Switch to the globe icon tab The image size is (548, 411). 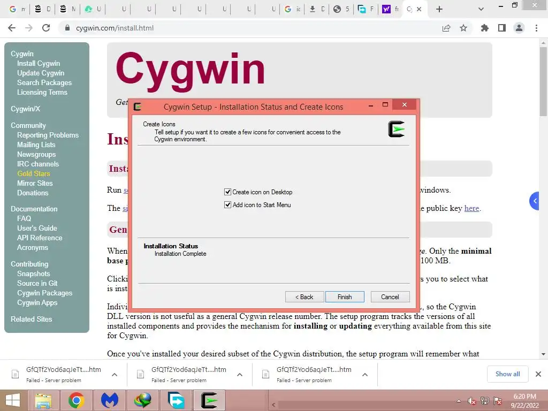(341, 9)
